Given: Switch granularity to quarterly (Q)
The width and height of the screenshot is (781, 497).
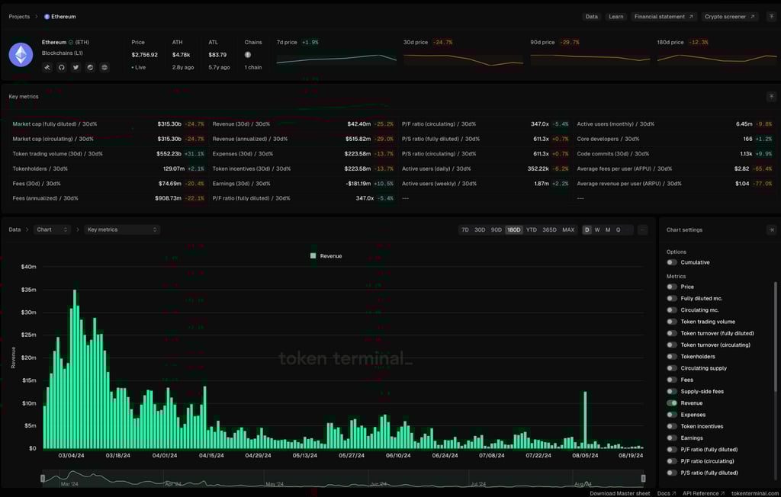Looking at the screenshot, I should 618,229.
